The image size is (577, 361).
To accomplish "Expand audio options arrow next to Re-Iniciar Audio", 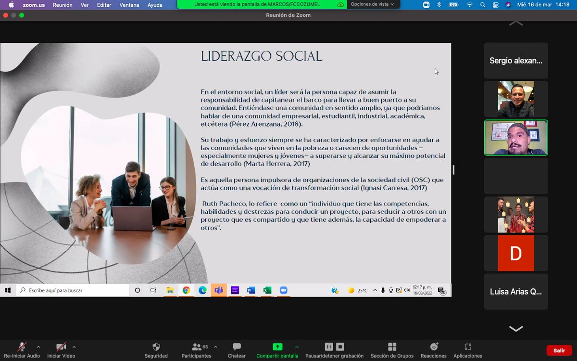I will pos(38,347).
